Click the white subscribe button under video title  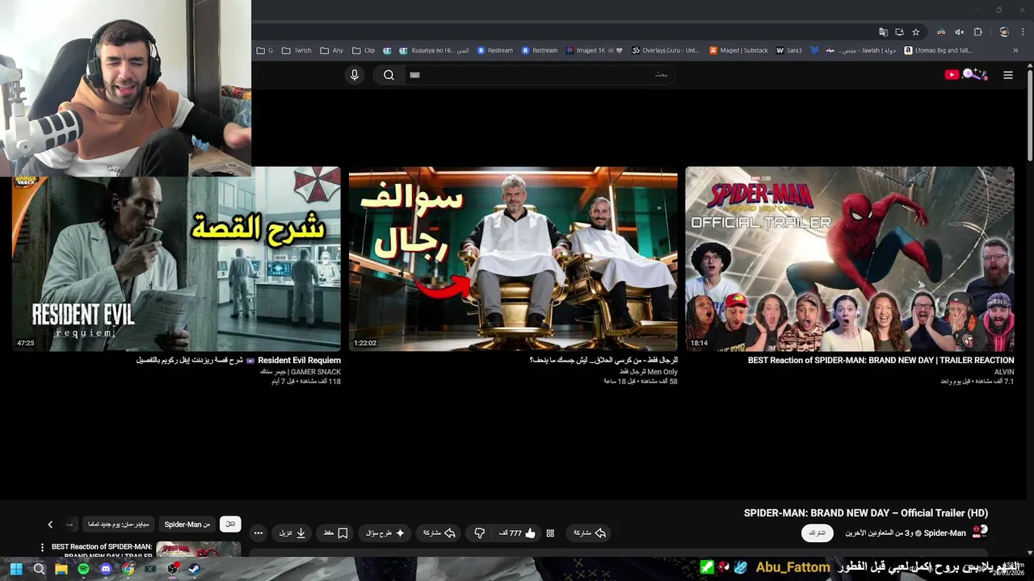click(817, 533)
